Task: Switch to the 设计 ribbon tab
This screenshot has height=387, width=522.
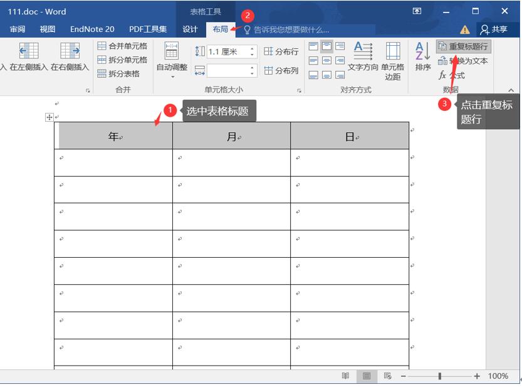Action: point(189,28)
